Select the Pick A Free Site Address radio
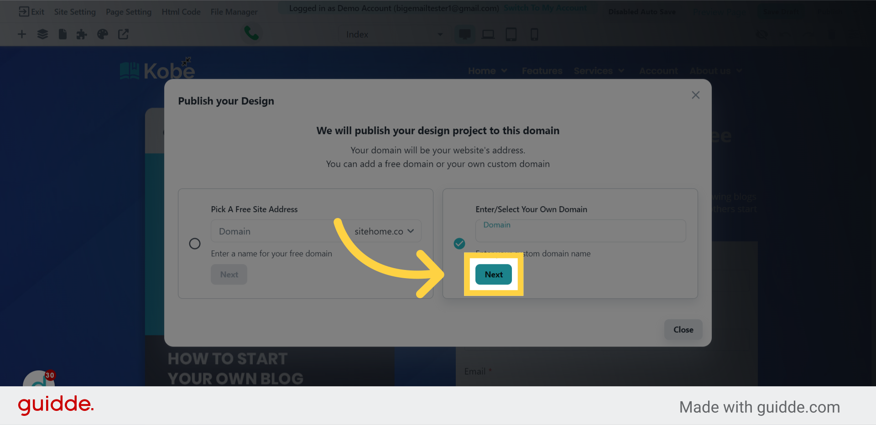 pos(195,244)
